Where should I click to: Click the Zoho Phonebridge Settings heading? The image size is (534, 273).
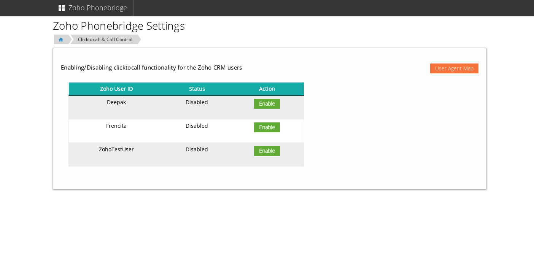coord(119,26)
